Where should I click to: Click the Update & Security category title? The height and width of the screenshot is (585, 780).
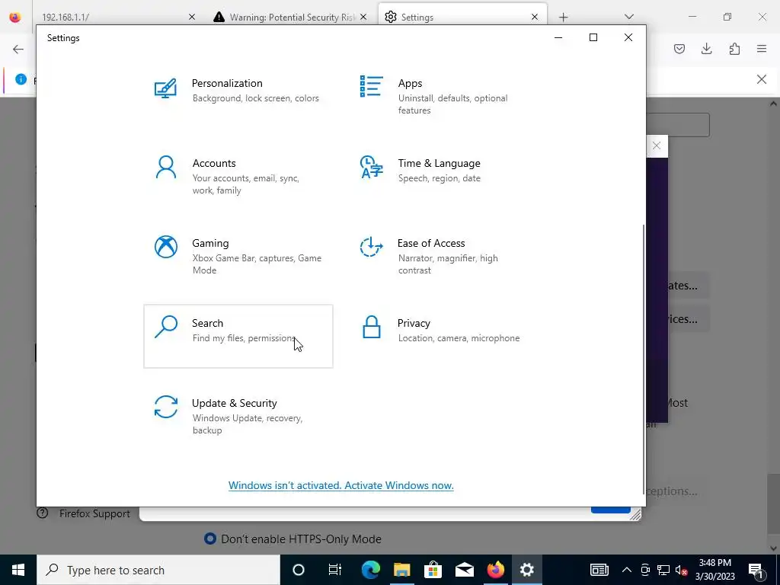pyautogui.click(x=235, y=403)
